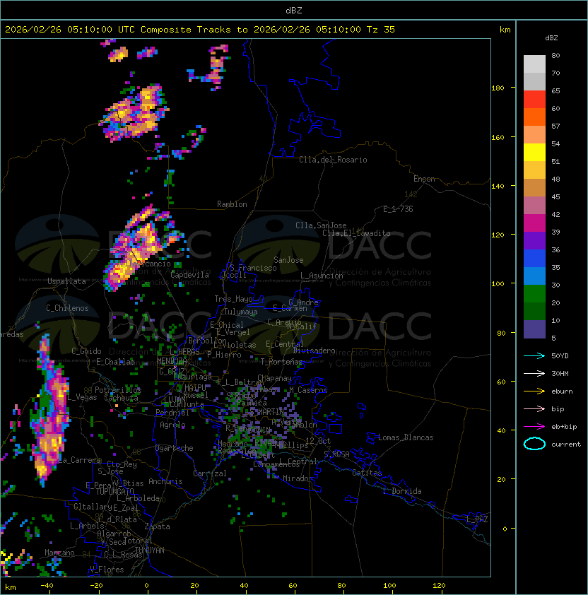
Task: Click the pink bip arrow legend icon
Action: pyautogui.click(x=534, y=408)
